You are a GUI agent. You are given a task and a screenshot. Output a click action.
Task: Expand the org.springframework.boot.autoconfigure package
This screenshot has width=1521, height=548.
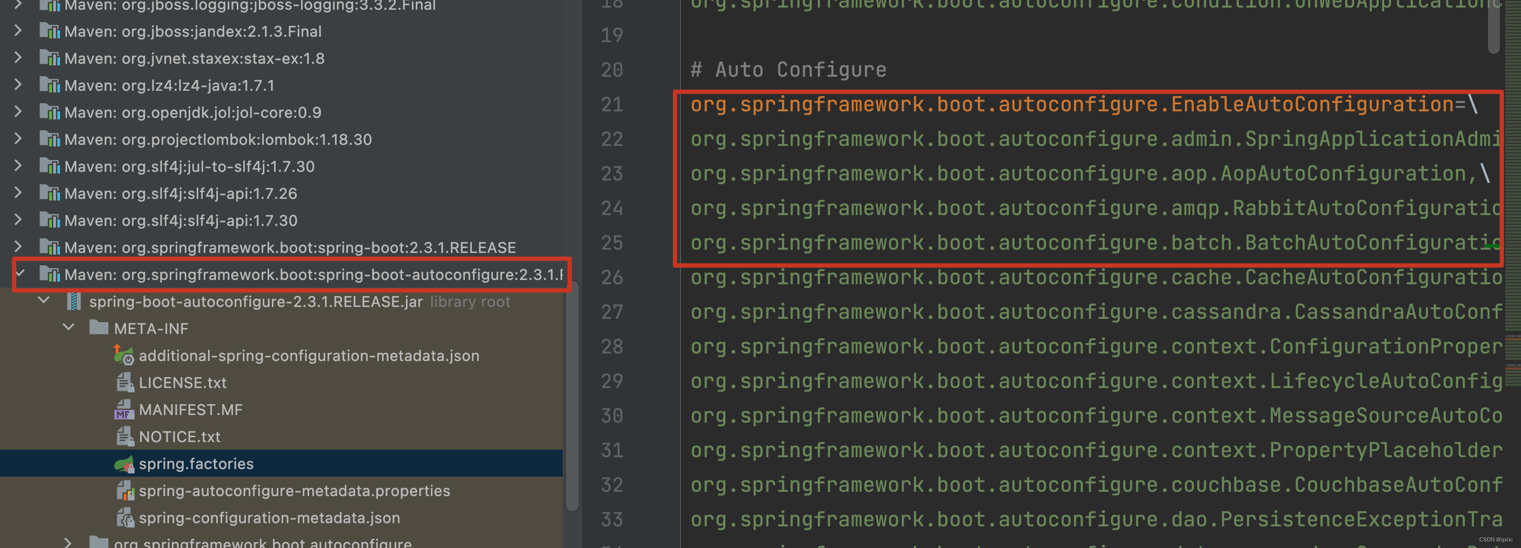click(x=68, y=542)
